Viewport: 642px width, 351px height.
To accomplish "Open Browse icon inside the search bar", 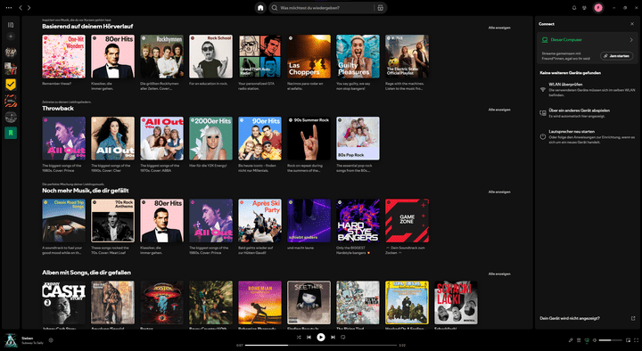I will [x=381, y=8].
